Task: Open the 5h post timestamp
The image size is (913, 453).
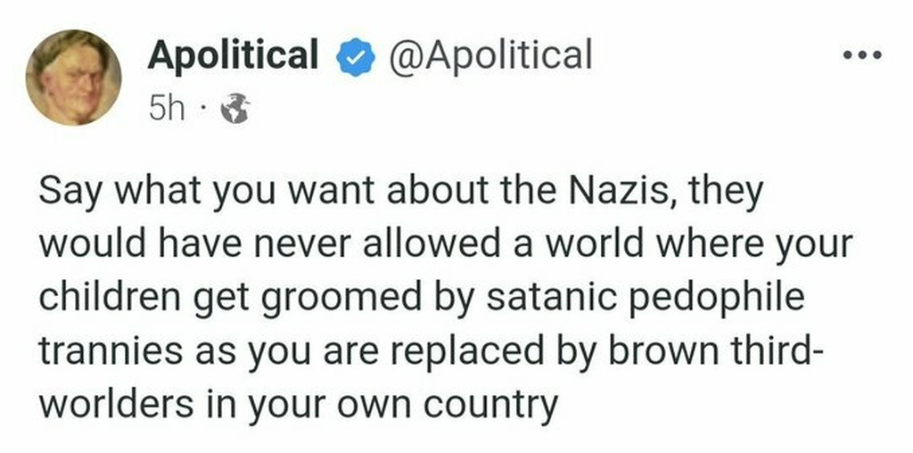Action: pyautogui.click(x=165, y=109)
